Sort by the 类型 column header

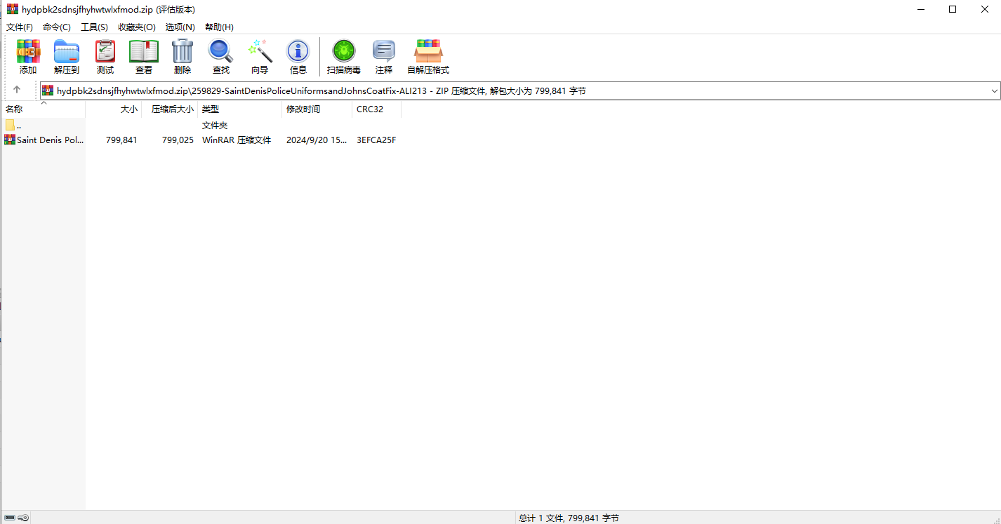tap(240, 109)
